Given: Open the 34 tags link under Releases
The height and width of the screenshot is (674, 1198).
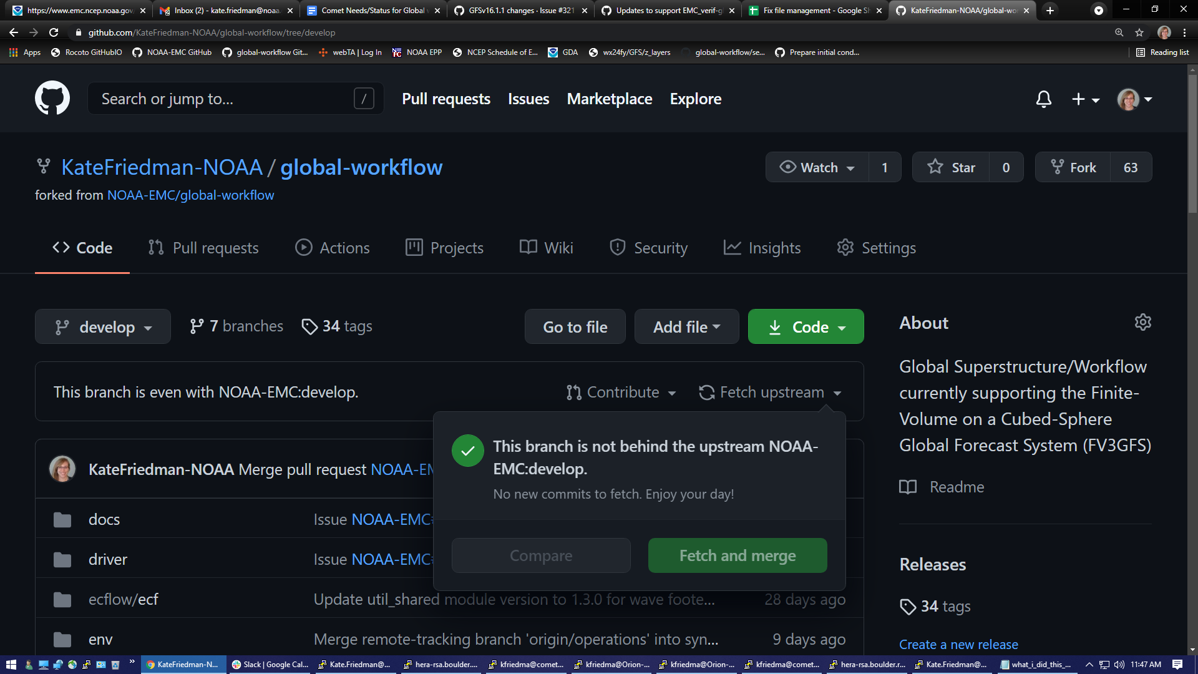Looking at the screenshot, I should point(935,606).
